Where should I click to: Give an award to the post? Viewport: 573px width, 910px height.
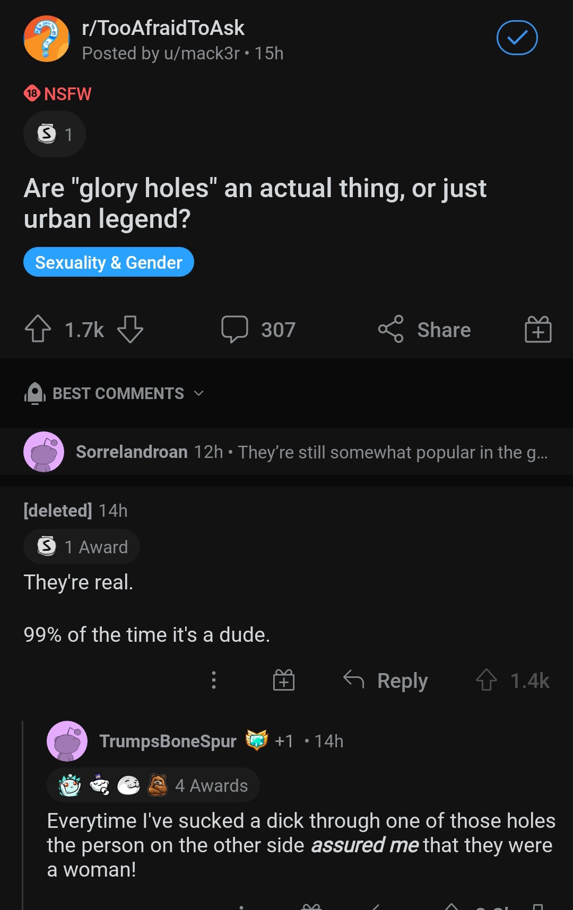[x=538, y=330]
